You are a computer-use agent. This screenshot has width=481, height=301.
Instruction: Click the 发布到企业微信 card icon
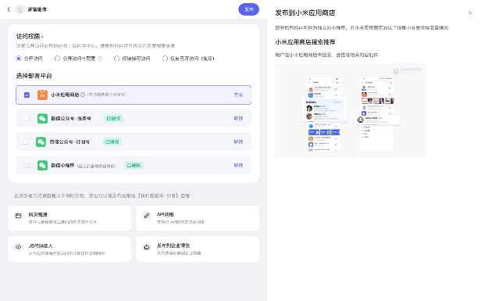coord(147,246)
